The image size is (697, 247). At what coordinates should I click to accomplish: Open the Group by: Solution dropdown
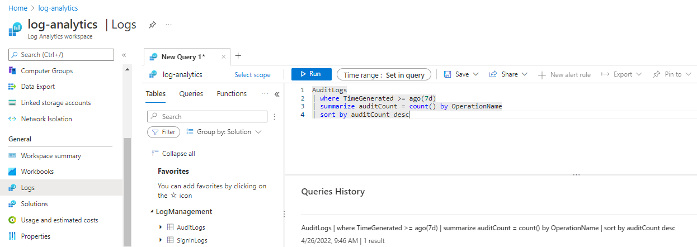click(224, 132)
